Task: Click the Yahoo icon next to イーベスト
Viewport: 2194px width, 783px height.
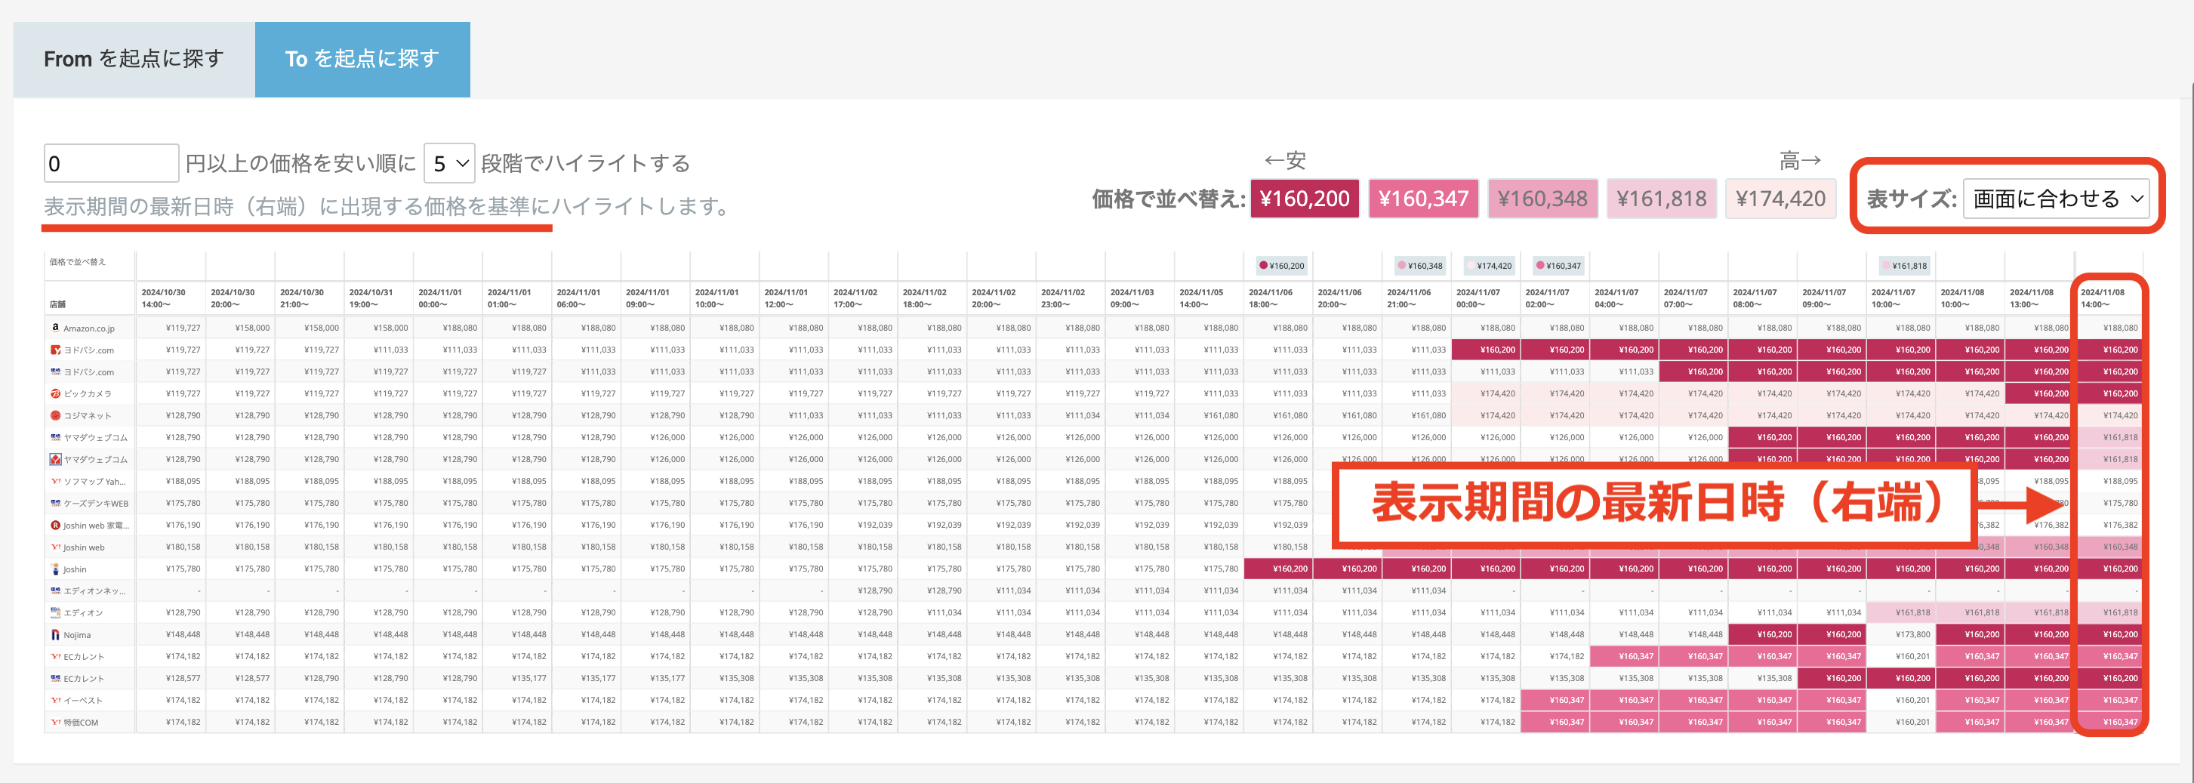Action: pyautogui.click(x=55, y=701)
